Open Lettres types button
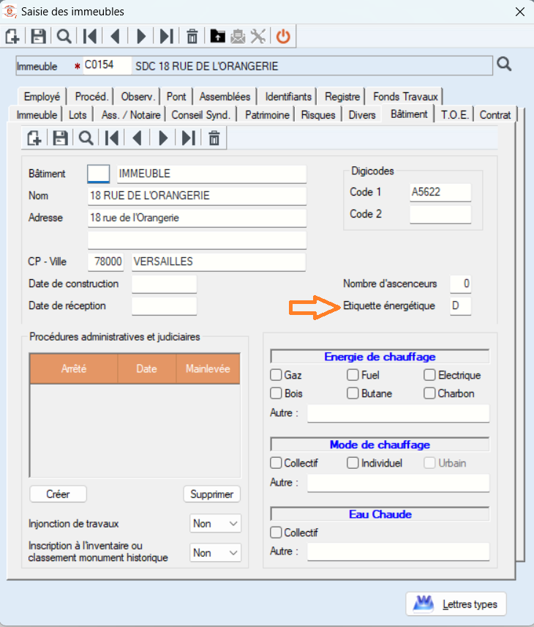The height and width of the screenshot is (627, 534). (456, 604)
